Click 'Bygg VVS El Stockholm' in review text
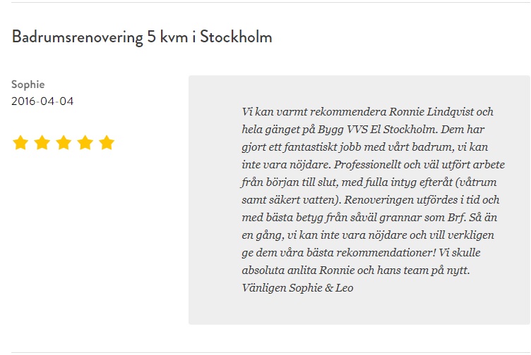 (x=376, y=130)
